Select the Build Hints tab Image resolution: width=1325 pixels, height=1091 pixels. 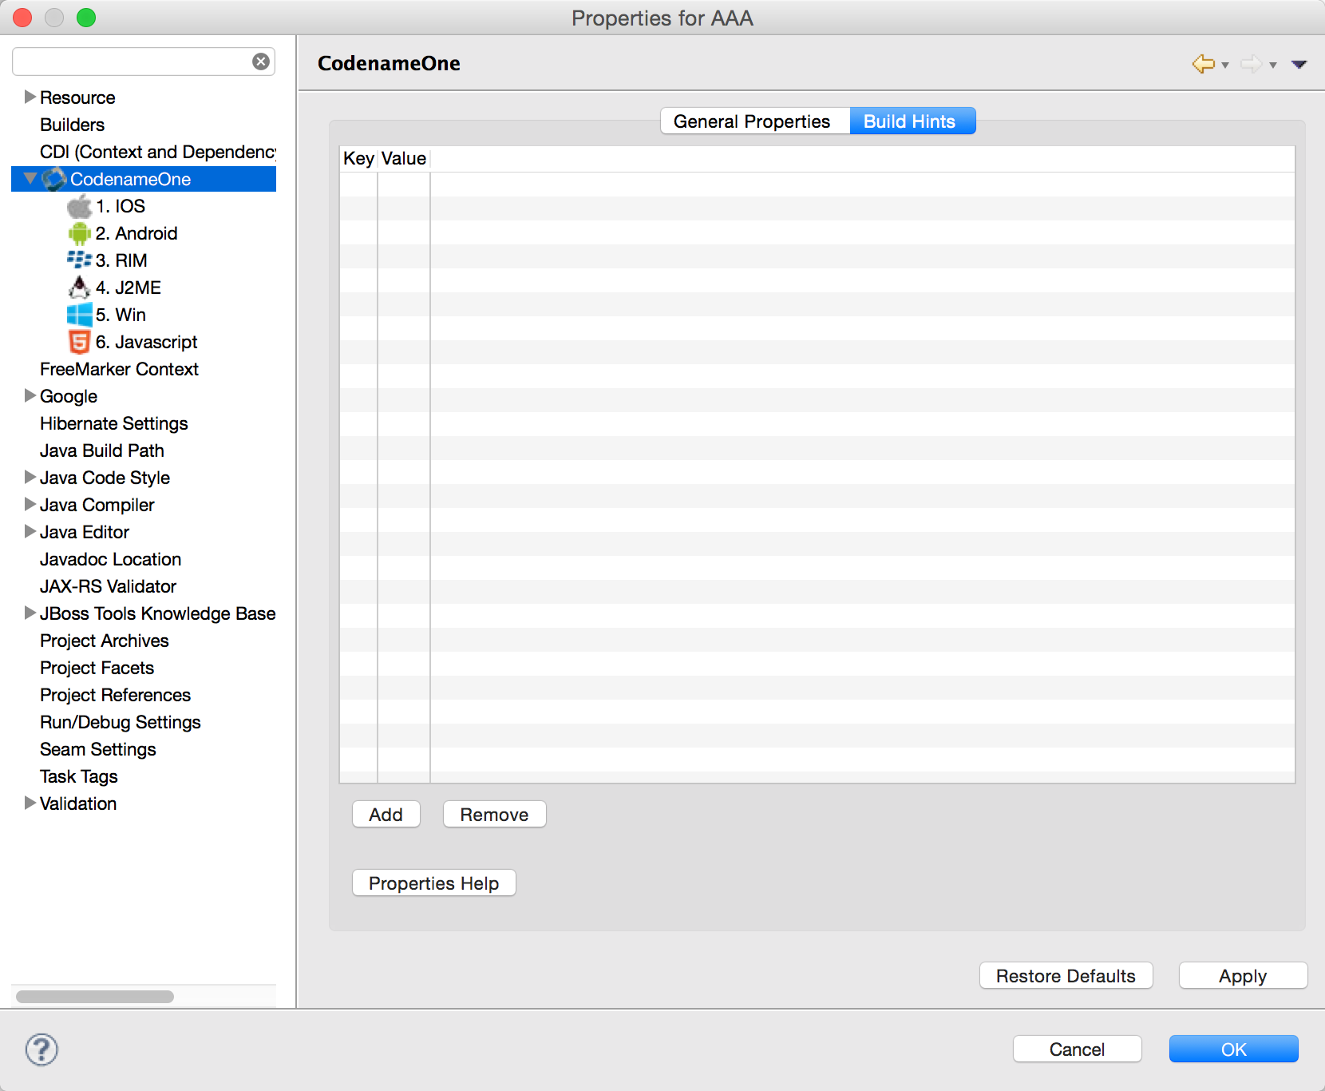click(912, 121)
